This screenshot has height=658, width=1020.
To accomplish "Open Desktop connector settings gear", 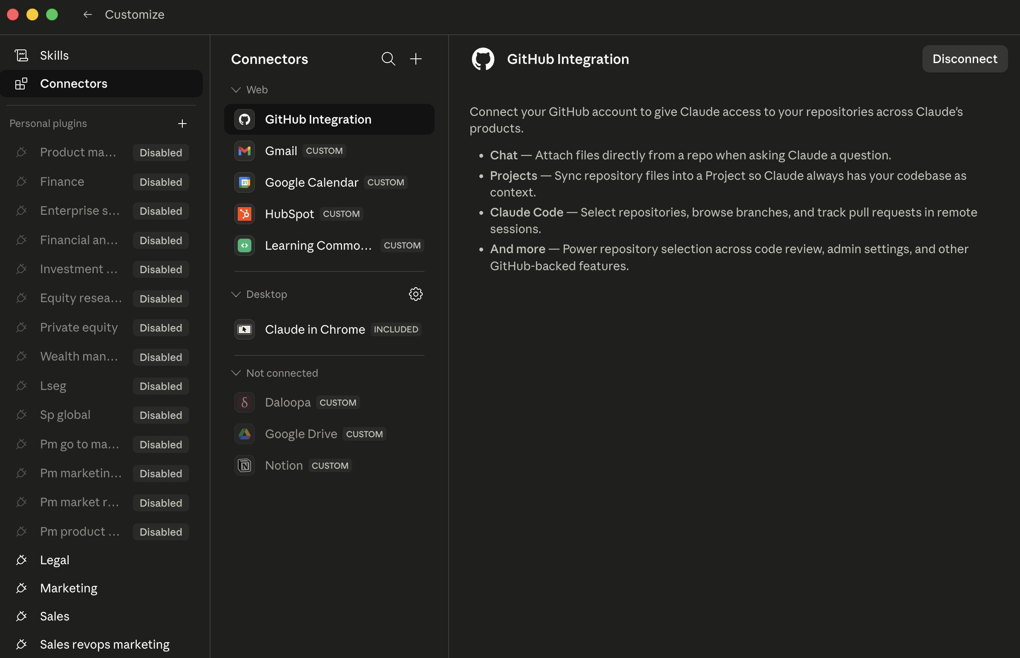I will [x=415, y=294].
